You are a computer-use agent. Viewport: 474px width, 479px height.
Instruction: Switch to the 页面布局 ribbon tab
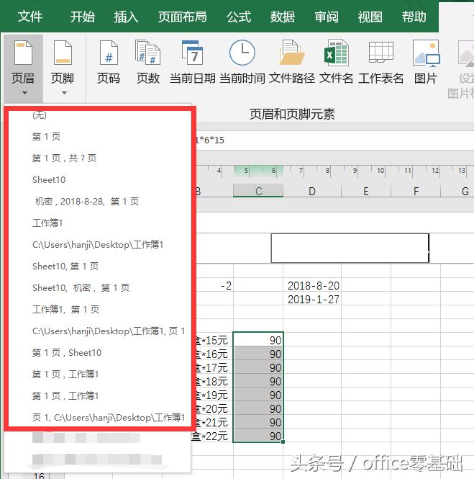183,17
